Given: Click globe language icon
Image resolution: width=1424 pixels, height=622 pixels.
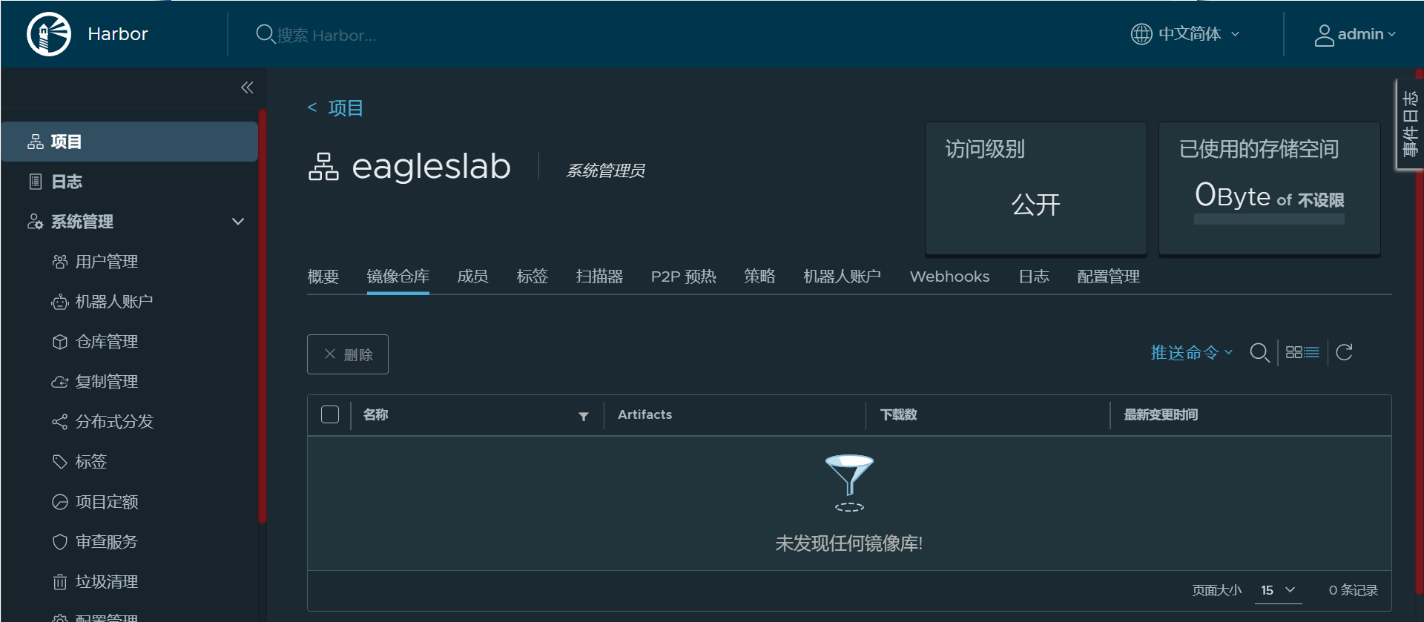Looking at the screenshot, I should click(x=1141, y=34).
